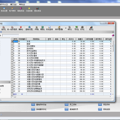
Task: Click the 型号 column header
Action: click(x=49, y=39)
